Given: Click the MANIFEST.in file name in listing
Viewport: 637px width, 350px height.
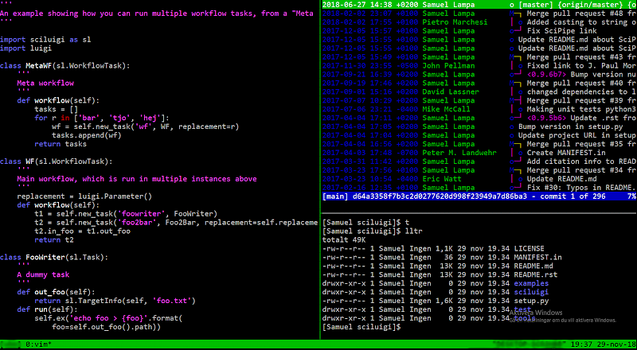Looking at the screenshot, I should tap(538, 257).
